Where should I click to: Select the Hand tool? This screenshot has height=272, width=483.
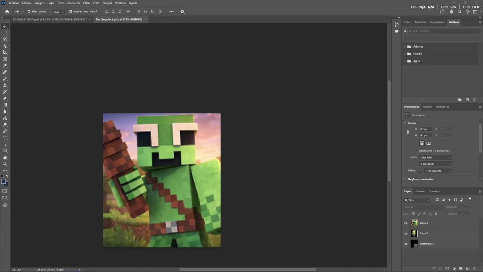coord(5,158)
